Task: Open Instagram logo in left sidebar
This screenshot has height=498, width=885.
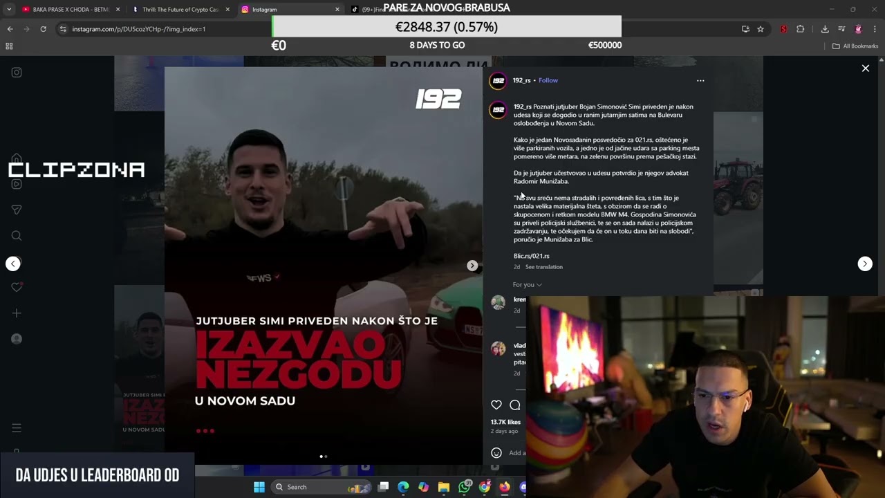Action: [17, 72]
